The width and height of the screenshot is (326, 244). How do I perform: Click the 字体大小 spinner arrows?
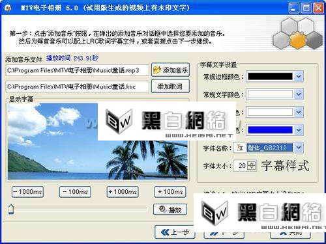click(x=252, y=166)
